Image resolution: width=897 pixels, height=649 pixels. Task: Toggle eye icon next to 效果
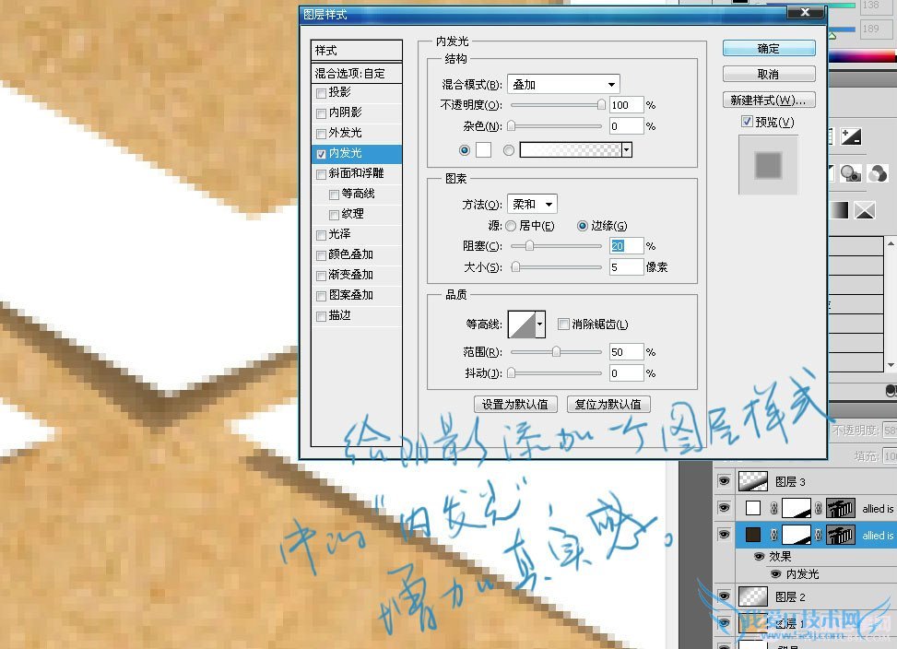[760, 556]
